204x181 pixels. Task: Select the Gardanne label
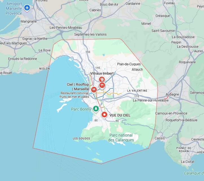pos(133,4)
